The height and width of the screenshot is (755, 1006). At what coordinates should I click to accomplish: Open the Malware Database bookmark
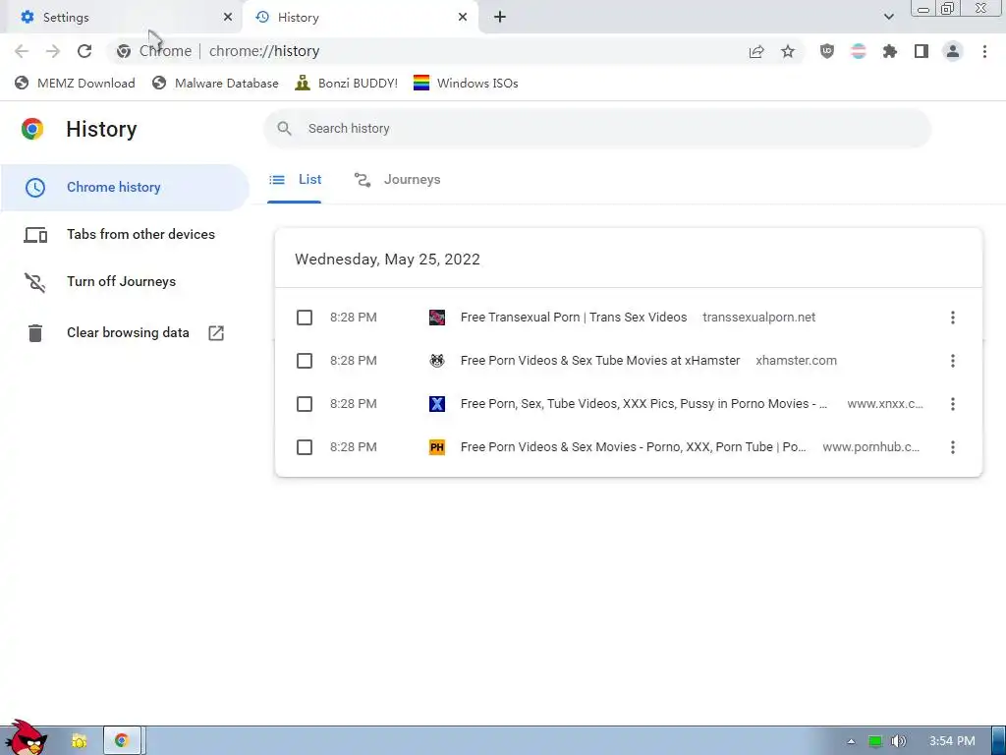click(x=215, y=84)
